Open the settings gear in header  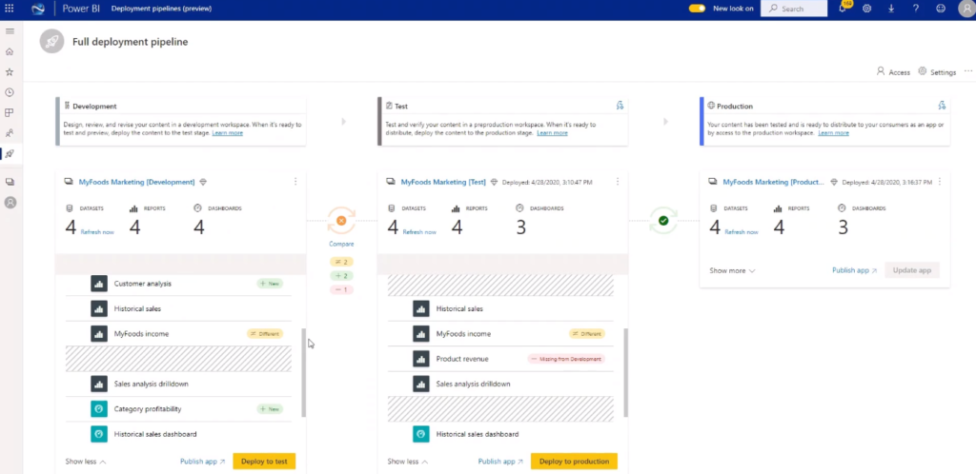tap(866, 9)
